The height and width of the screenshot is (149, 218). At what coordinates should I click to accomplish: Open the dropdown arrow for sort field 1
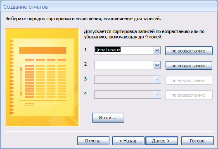pyautogui.click(x=157, y=50)
